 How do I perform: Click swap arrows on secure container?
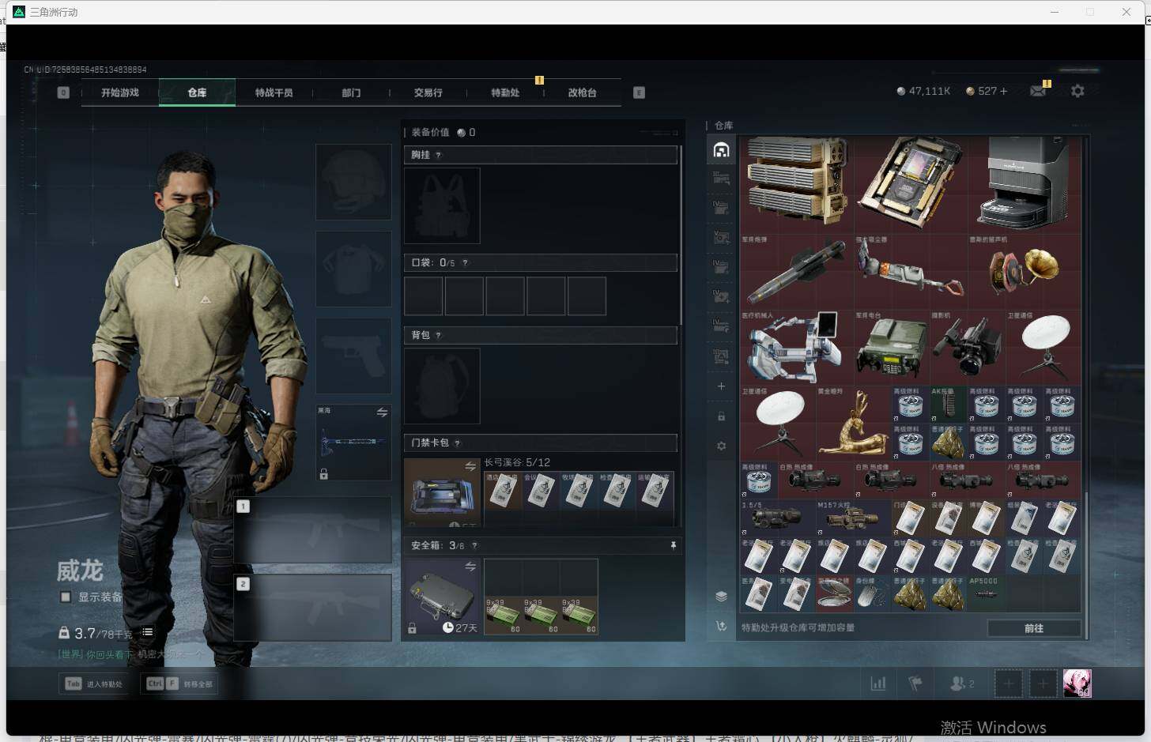[470, 566]
